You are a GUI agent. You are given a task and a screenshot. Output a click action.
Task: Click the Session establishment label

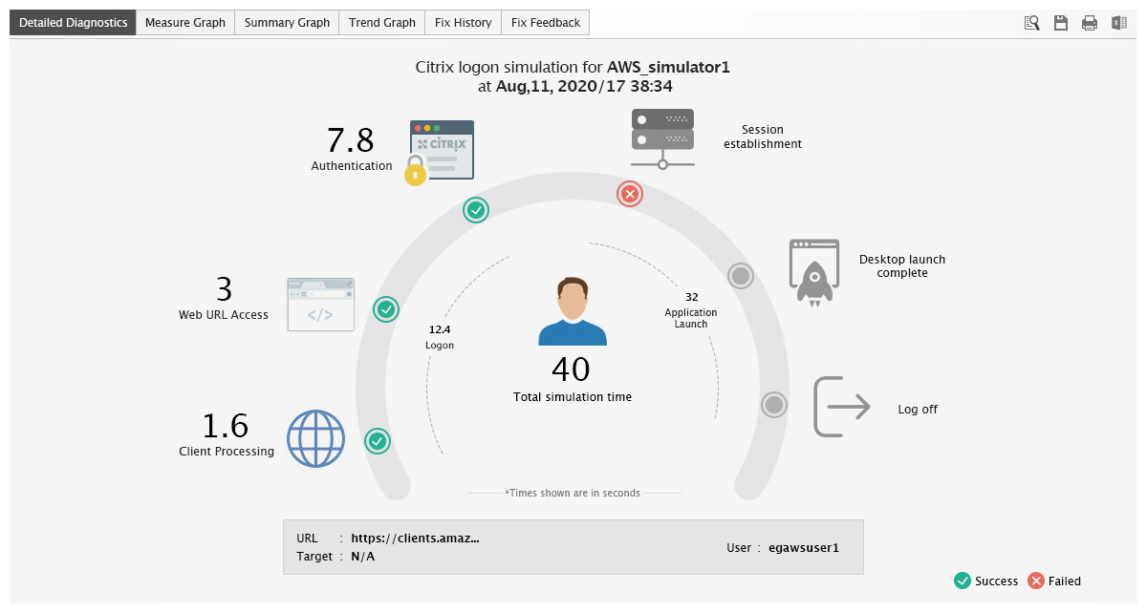pyautogui.click(x=762, y=137)
